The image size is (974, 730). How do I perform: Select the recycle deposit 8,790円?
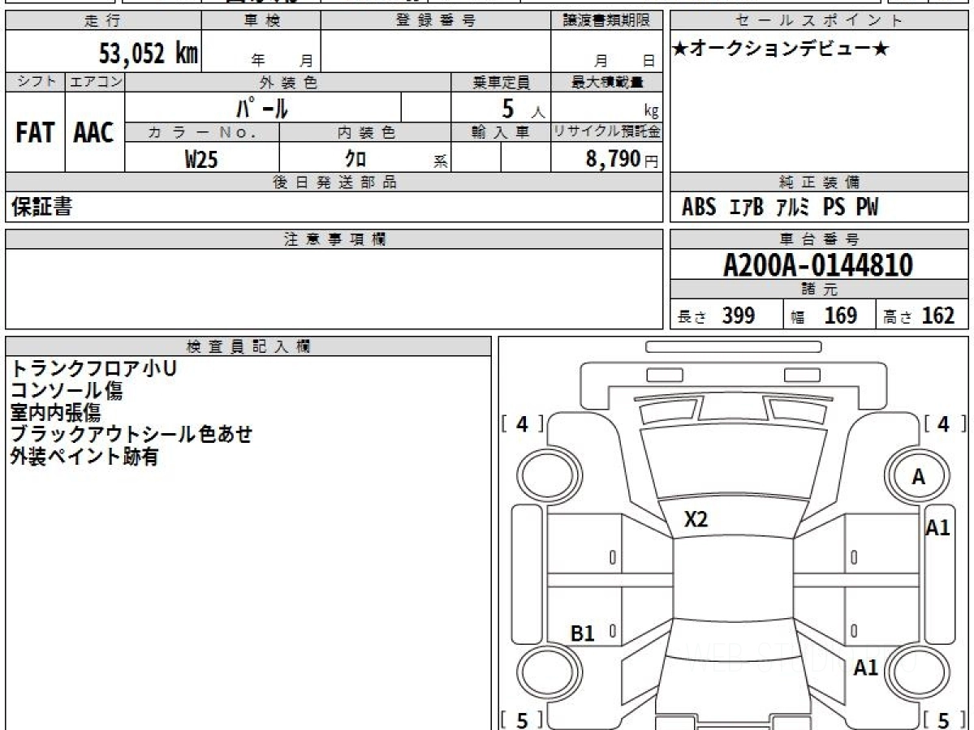point(622,159)
